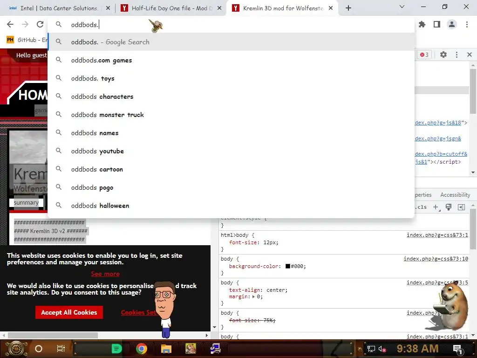
Task: Open the network status tray icon
Action: tap(371, 349)
